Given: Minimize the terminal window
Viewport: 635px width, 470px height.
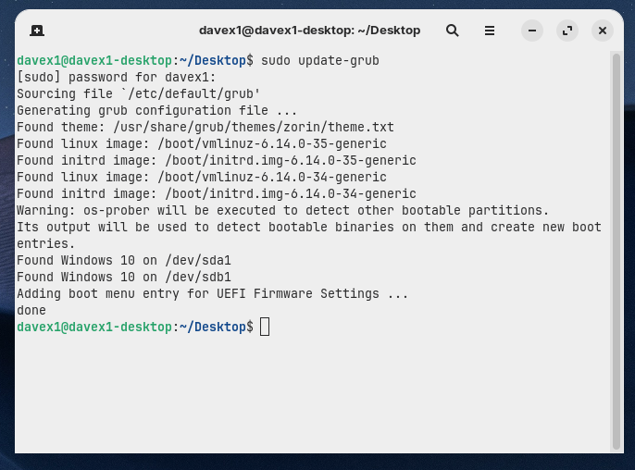Looking at the screenshot, I should click(532, 31).
